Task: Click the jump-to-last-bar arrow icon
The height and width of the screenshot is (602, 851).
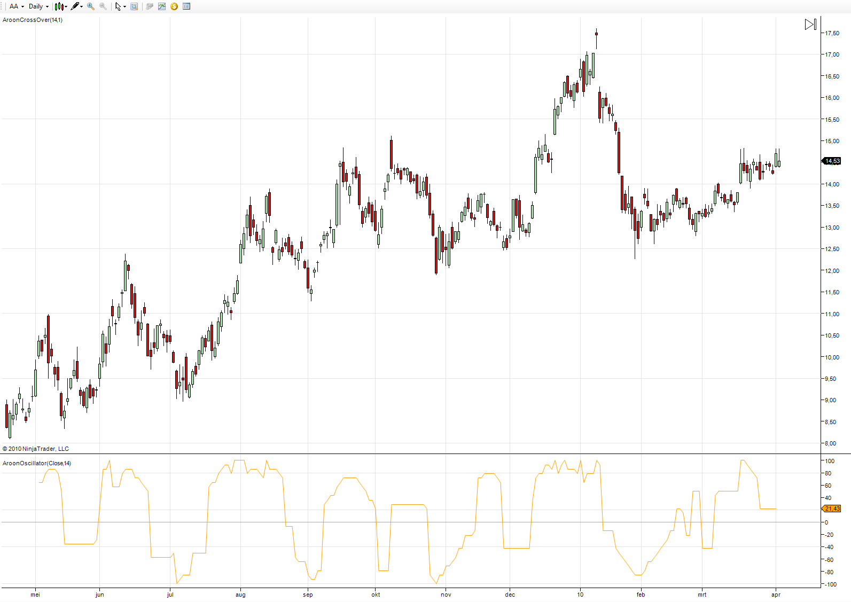Action: tap(810, 25)
